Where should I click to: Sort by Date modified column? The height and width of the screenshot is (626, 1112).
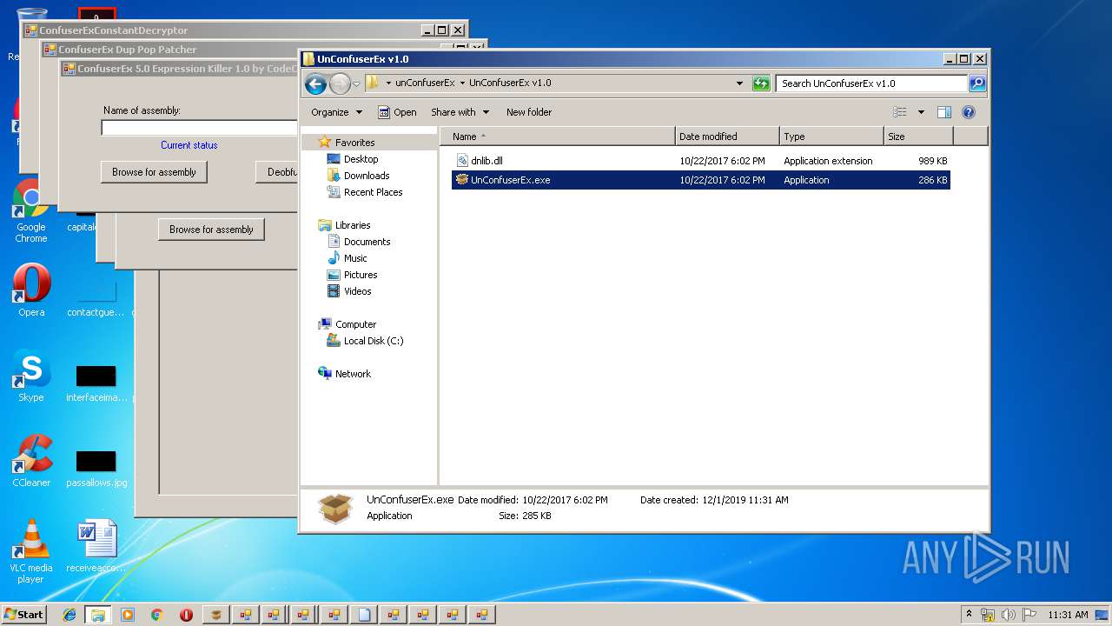tap(727, 137)
